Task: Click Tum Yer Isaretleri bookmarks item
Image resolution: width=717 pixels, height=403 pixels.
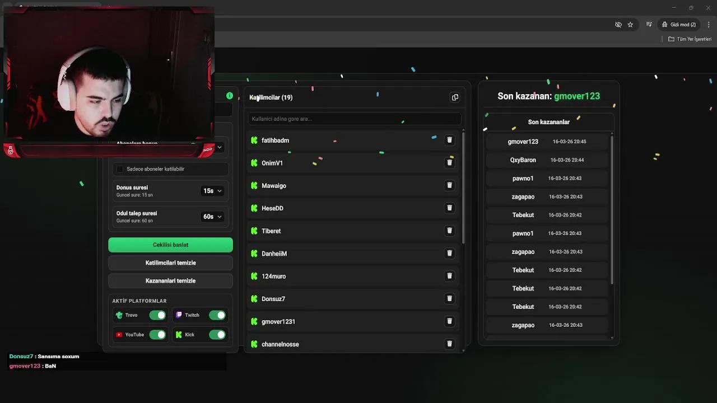Action: (690, 39)
